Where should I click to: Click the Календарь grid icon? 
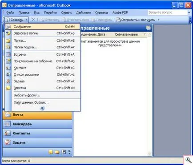(x=8, y=124)
